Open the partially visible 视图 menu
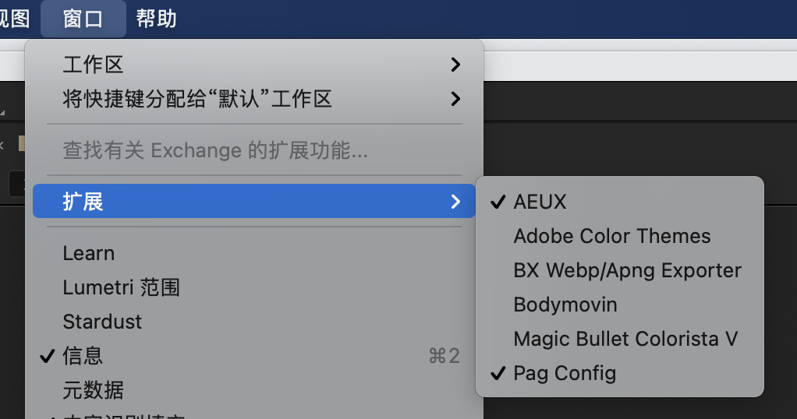 [14, 19]
